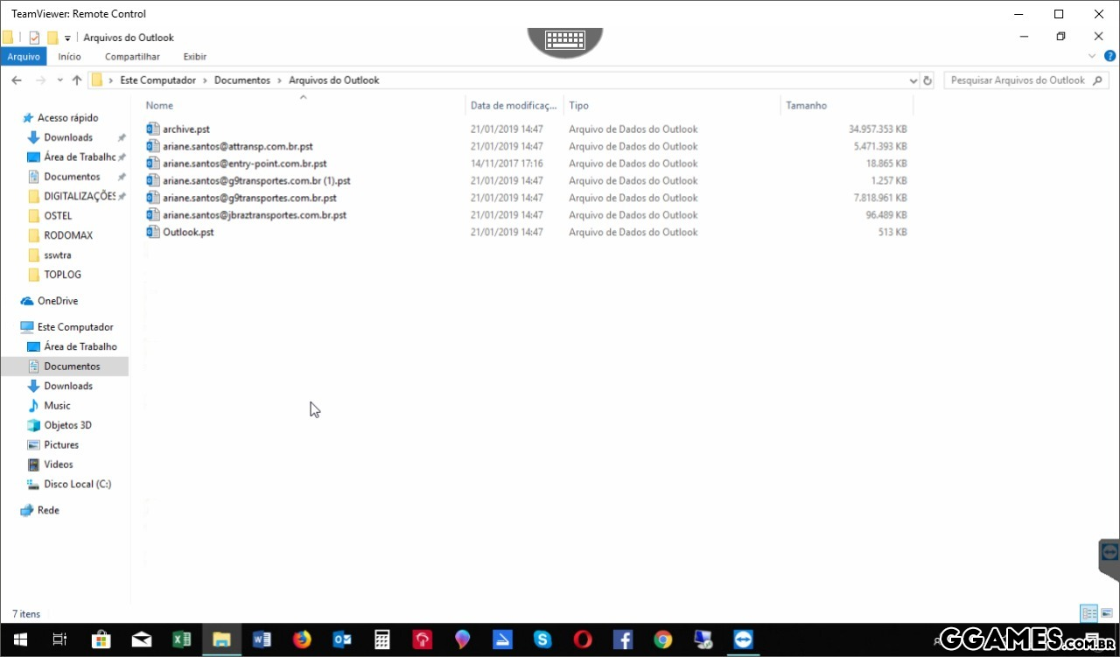Image resolution: width=1120 pixels, height=657 pixels.
Task: Switch to the Exibir ribbon tab
Action: click(194, 57)
